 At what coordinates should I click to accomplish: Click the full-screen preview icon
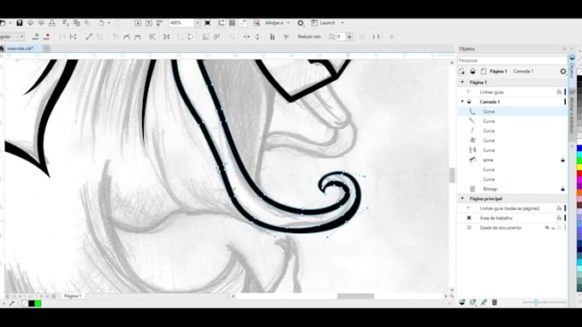(x=207, y=23)
